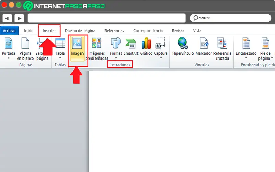
Task: Switch to the Diseño de página tab
Action: click(80, 31)
